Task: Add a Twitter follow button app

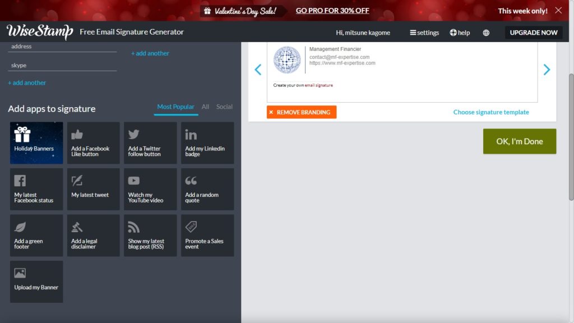Action: [150, 143]
